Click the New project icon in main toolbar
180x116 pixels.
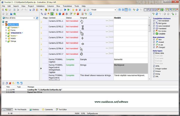click(x=3, y=10)
